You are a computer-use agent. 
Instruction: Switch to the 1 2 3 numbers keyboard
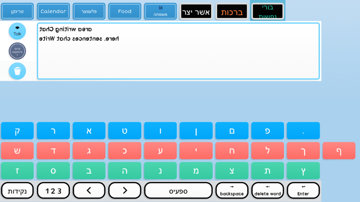53,190
